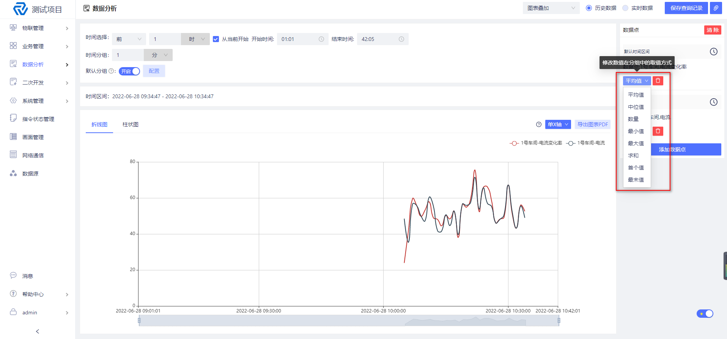Delete the 1号车间.电流 data point

658,131
